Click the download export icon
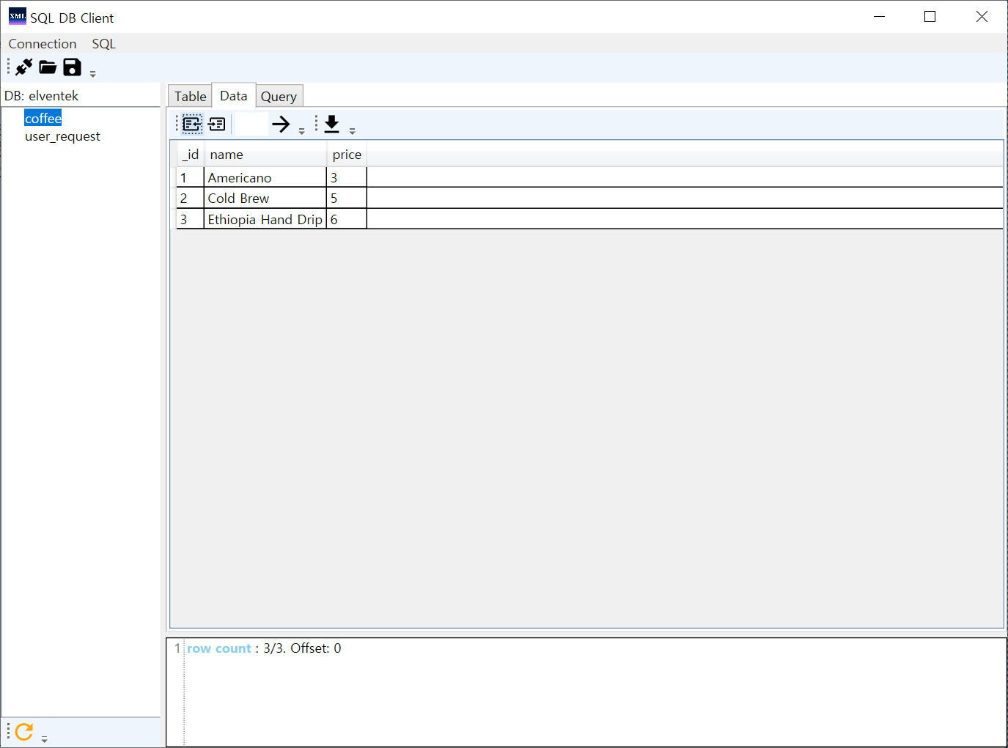The image size is (1008, 748). pyautogui.click(x=332, y=124)
